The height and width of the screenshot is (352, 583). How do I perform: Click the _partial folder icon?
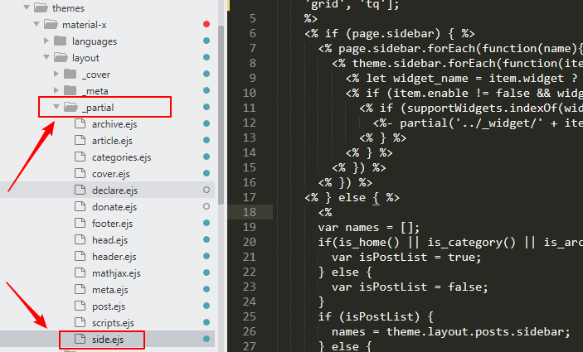pos(70,107)
